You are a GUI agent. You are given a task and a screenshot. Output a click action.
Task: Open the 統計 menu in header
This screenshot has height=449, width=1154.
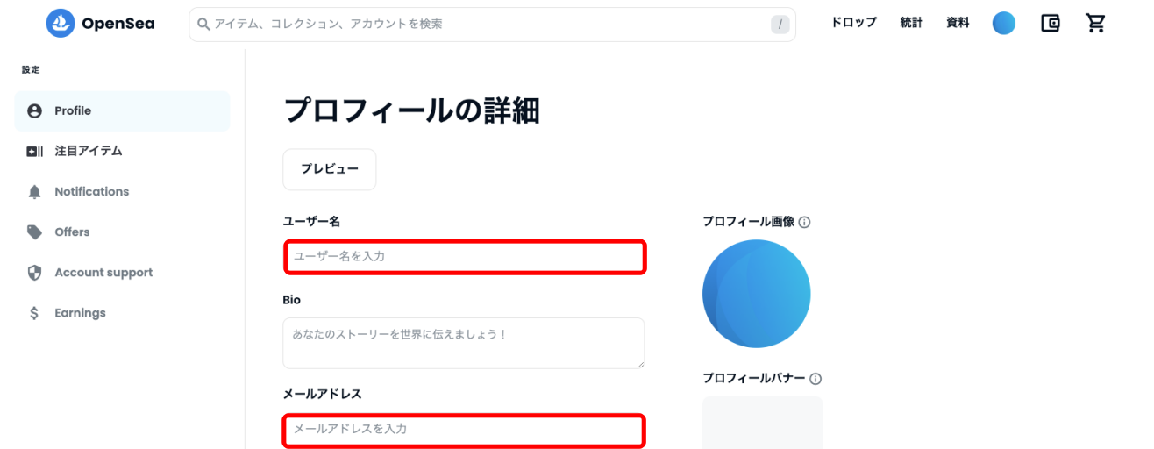click(x=912, y=23)
